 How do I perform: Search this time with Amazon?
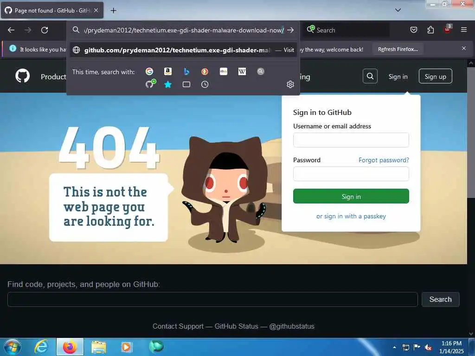(x=167, y=71)
